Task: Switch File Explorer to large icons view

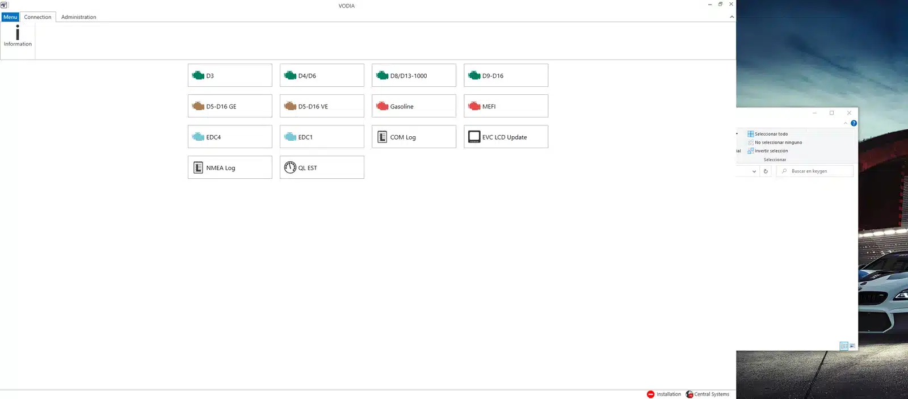Action: pos(852,346)
